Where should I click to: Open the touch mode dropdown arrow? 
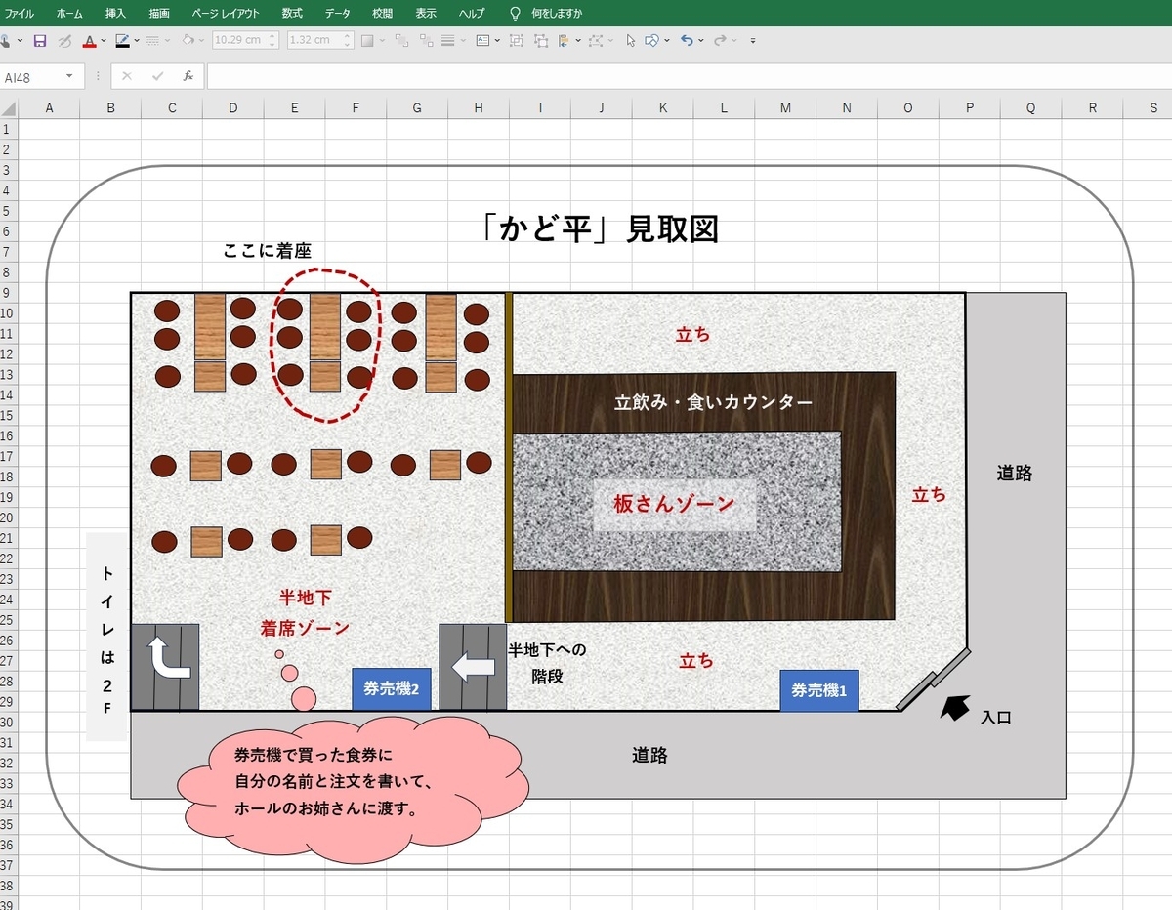pyautogui.click(x=20, y=41)
